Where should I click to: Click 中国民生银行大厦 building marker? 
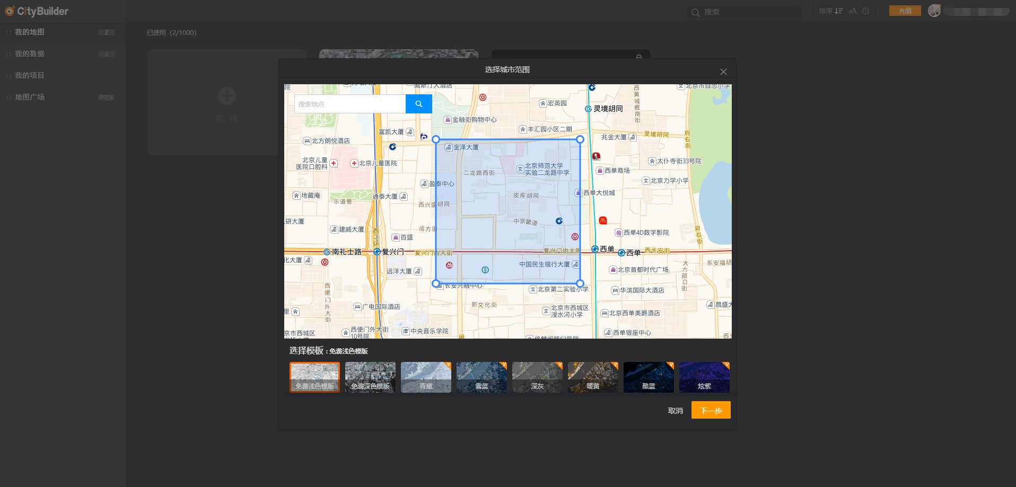coord(575,264)
